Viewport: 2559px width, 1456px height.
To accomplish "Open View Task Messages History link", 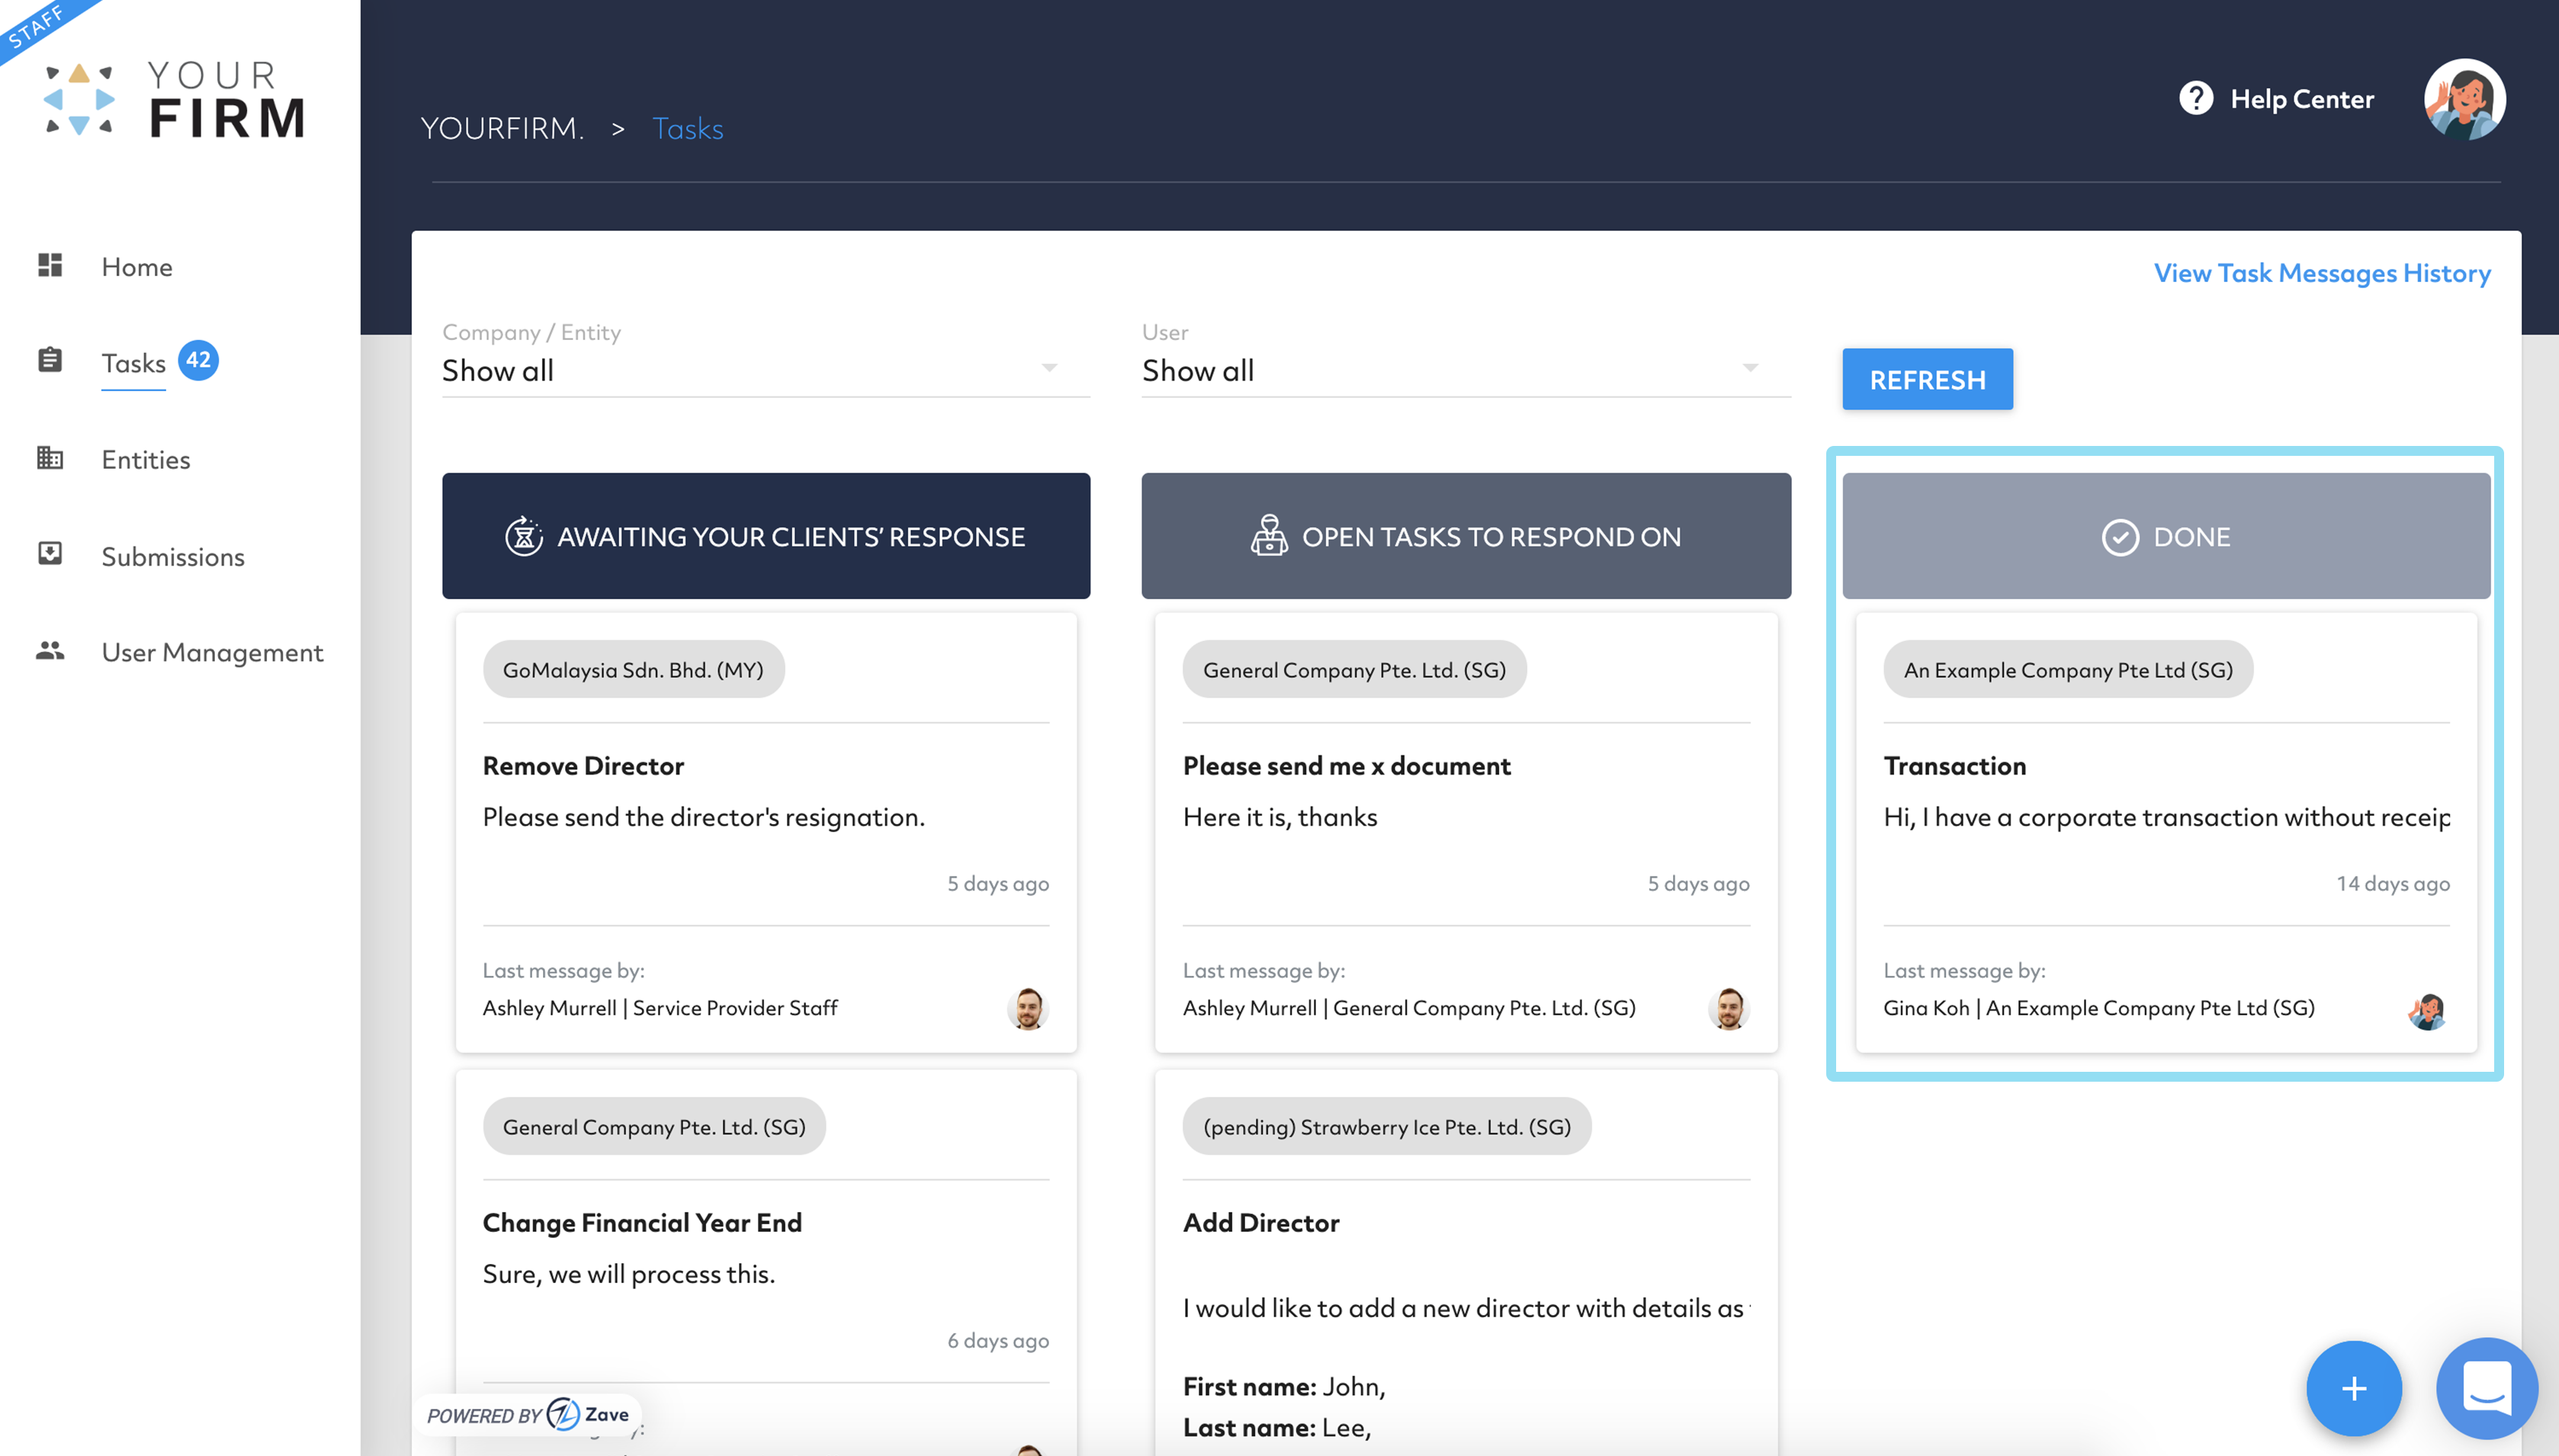I will click(2322, 273).
